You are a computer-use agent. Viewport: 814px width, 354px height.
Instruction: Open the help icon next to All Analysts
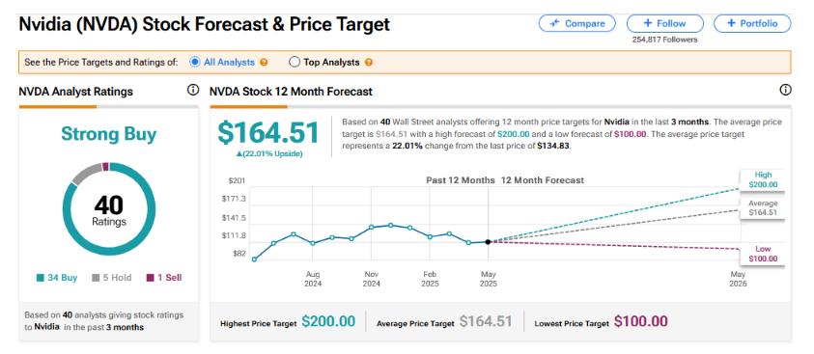(264, 62)
